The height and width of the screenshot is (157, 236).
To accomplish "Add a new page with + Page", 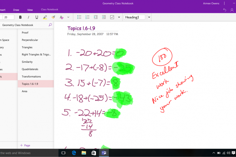I will (x=25, y=145).
